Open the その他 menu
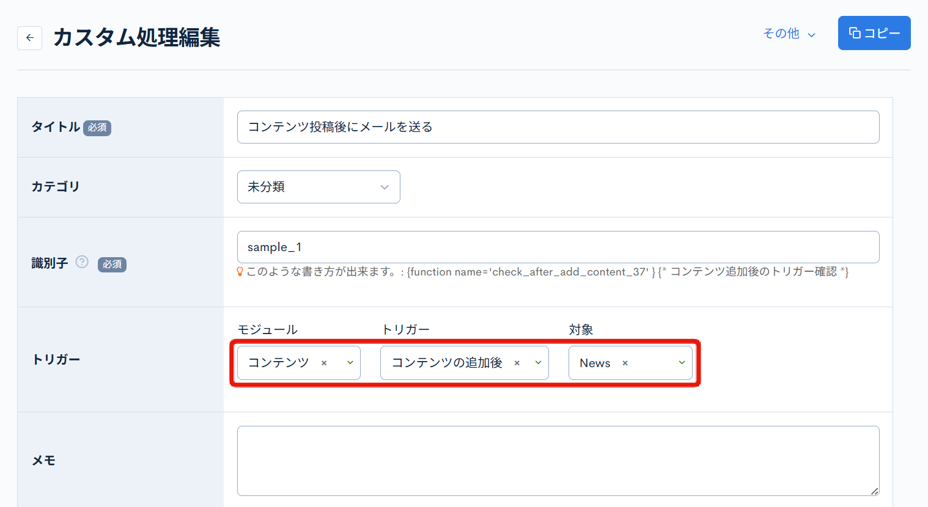The width and height of the screenshot is (928, 507). [781, 34]
